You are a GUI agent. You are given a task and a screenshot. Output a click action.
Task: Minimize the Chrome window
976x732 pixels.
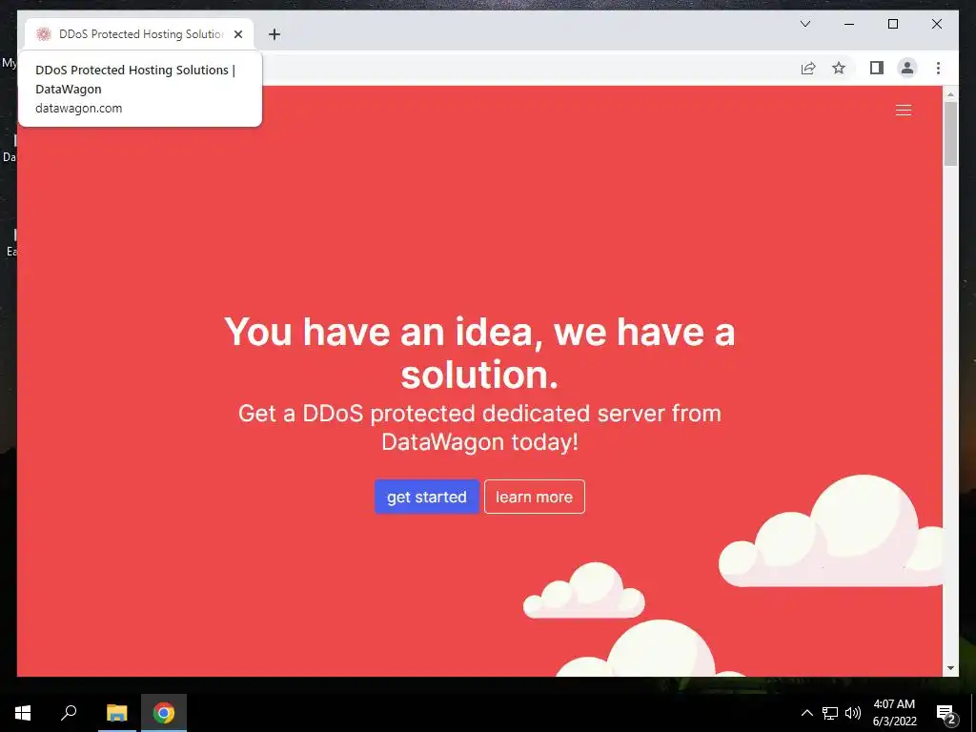pyautogui.click(x=849, y=24)
